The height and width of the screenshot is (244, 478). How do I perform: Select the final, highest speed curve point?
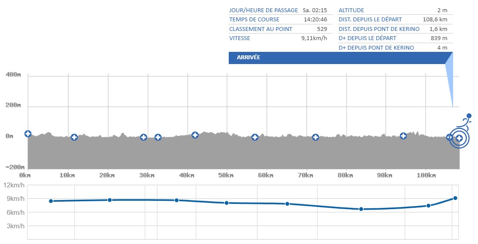click(x=455, y=198)
